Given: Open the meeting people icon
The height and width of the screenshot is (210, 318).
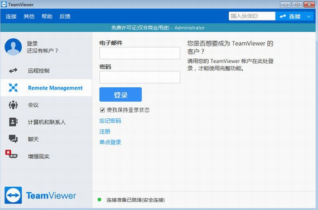Looking at the screenshot, I should [x=13, y=105].
